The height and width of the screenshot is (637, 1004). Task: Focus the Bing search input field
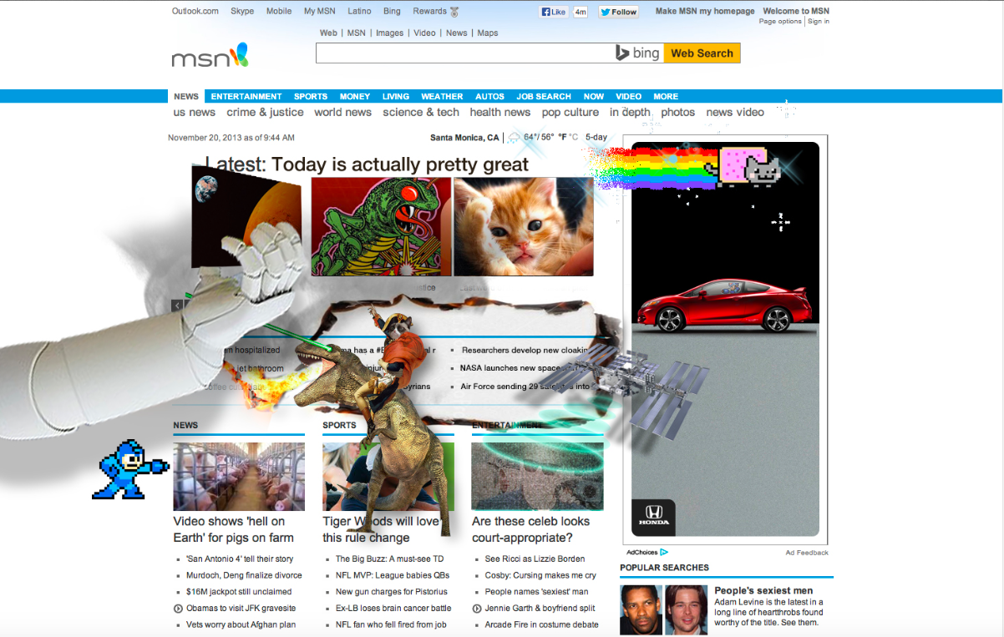(464, 53)
